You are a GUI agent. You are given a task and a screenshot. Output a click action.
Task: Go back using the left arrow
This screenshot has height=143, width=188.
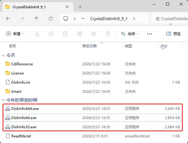coord(8,18)
